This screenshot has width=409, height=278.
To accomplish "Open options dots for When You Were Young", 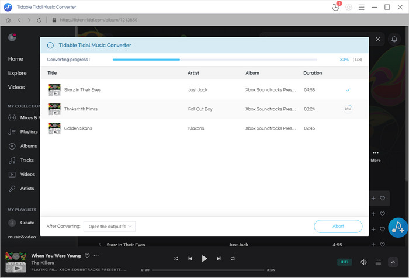I will click(96, 256).
